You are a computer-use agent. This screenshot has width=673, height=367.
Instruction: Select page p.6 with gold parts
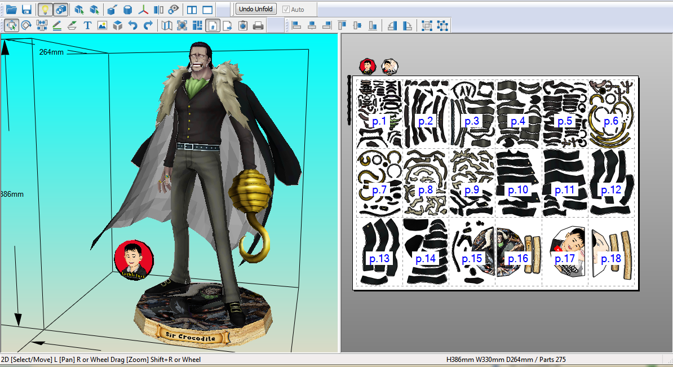(x=611, y=114)
